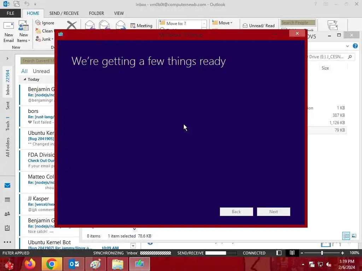Open the Move dropdown in ribbon

pos(222,23)
